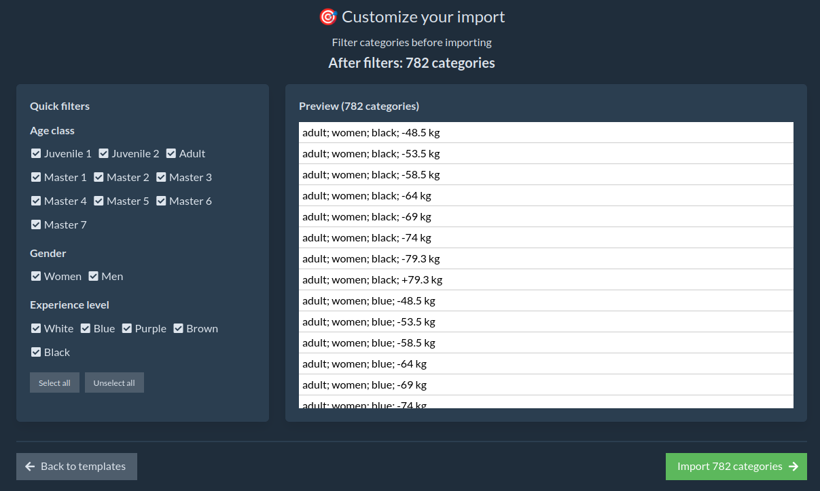820x491 pixels.
Task: Select the adult women black -48.5 kg row
Action: coord(546,133)
